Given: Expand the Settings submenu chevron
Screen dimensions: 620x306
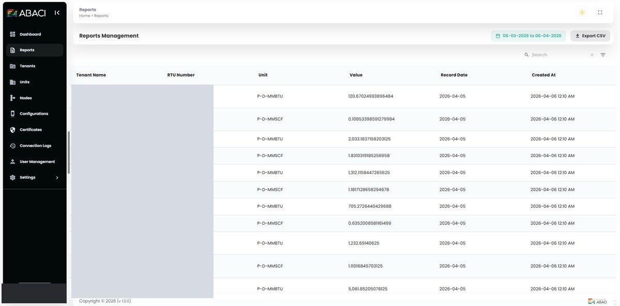Looking at the screenshot, I should (x=57, y=177).
